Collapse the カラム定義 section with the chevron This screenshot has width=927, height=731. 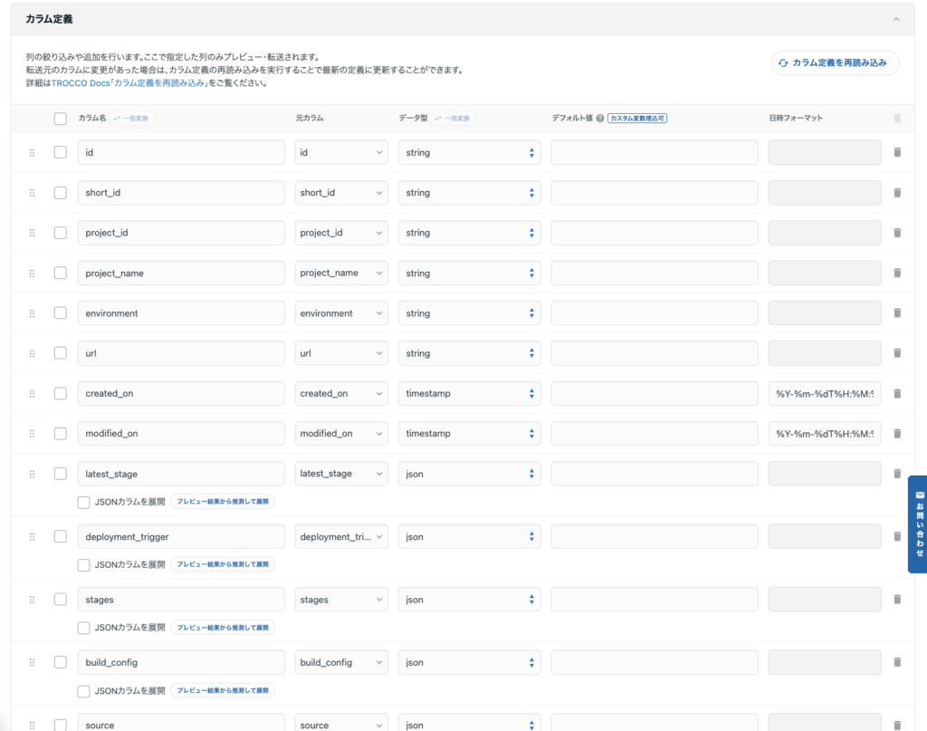(x=895, y=19)
